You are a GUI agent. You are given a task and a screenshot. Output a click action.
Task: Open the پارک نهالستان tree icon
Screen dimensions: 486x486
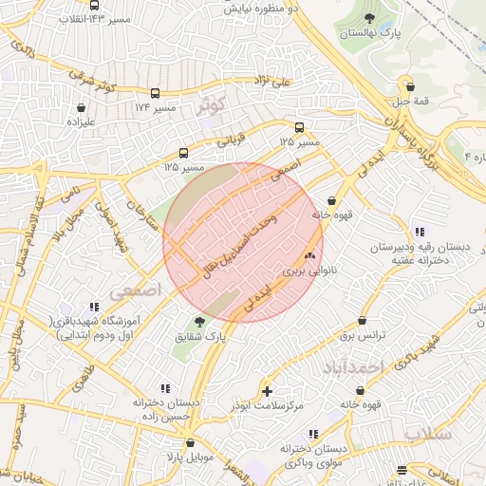tap(369, 19)
